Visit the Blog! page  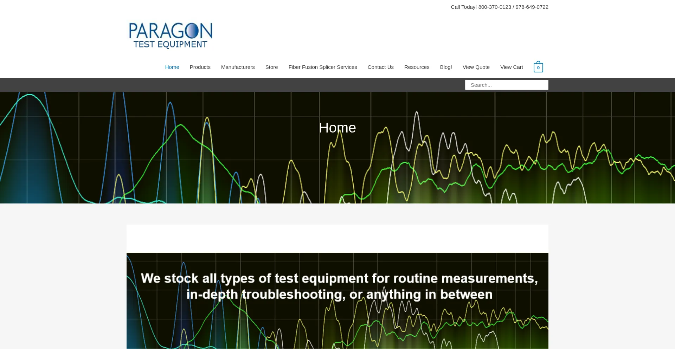pos(446,67)
